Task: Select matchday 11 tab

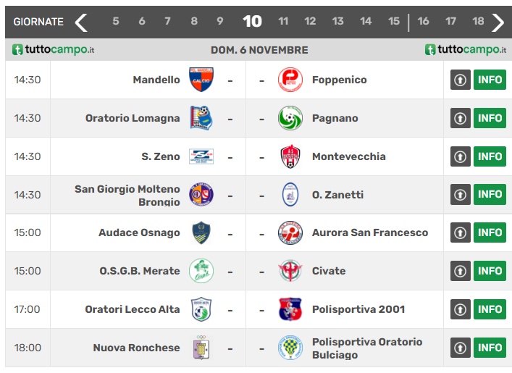Action: [x=283, y=22]
